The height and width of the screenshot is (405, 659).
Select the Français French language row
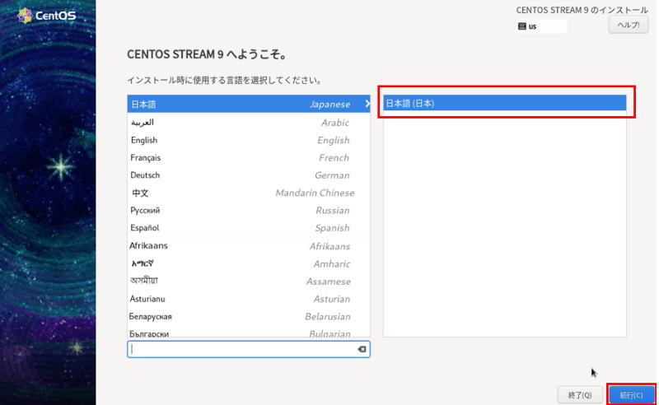(x=249, y=157)
